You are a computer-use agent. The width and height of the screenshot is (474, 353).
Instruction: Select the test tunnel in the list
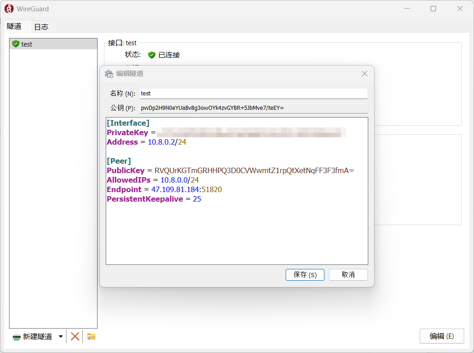53,44
